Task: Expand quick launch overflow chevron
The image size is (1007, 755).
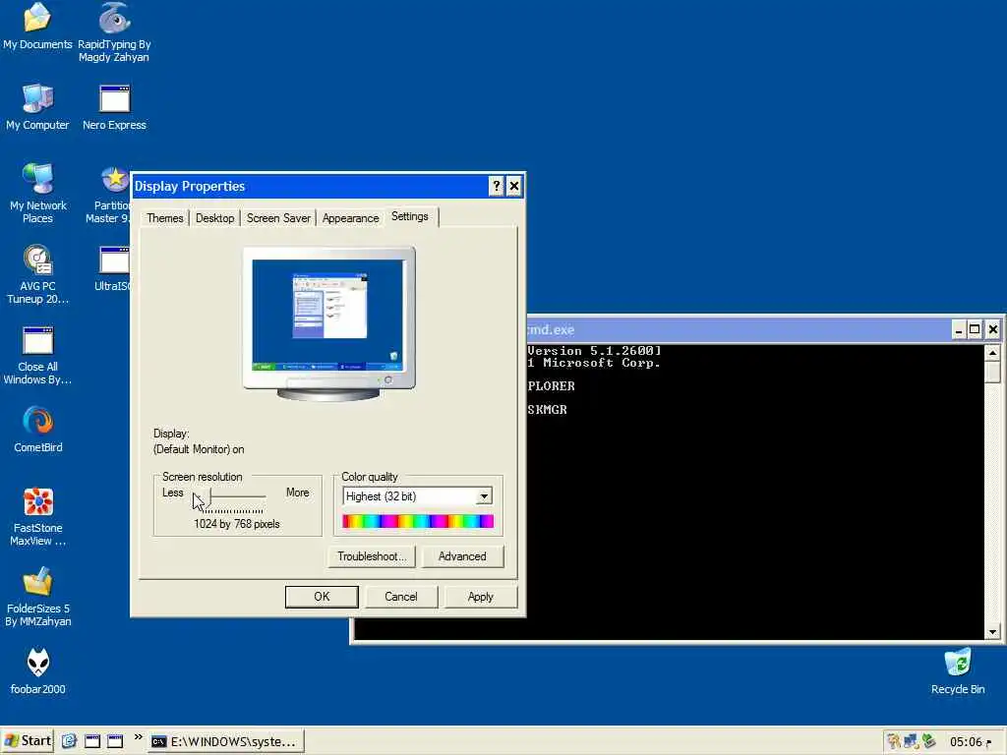Action: [138, 737]
